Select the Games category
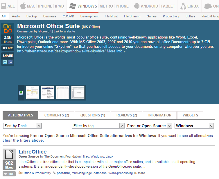Image resolution: width=219 pixels, height=179 pixels. tap(152, 16)
